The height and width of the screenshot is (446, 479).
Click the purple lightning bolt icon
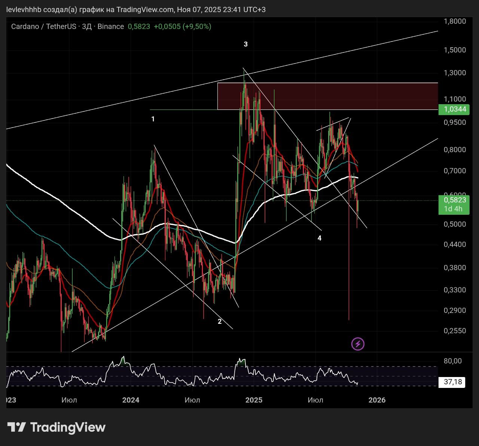358,344
